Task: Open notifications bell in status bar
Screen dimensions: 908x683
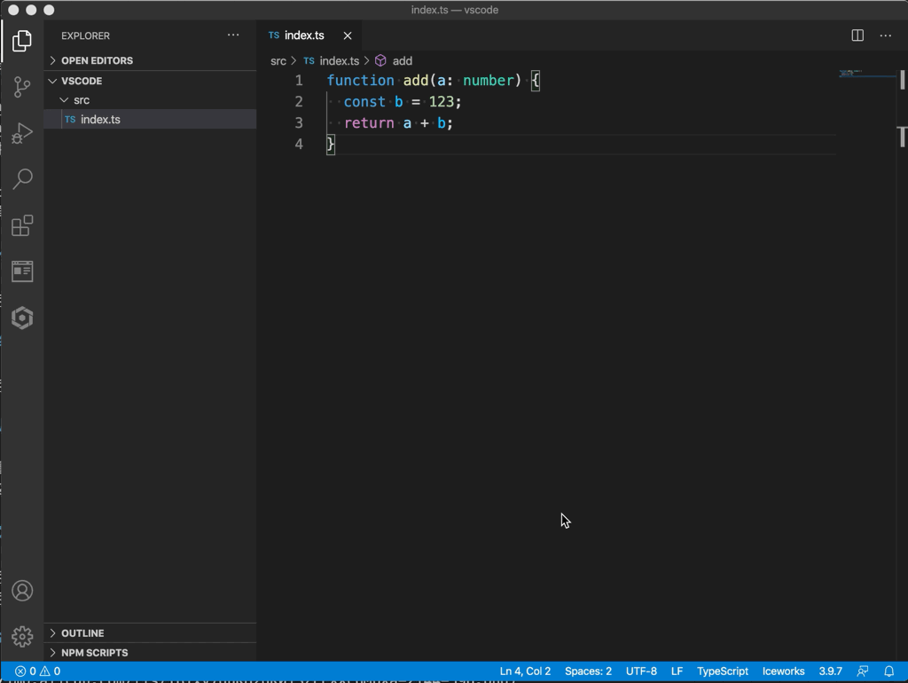Action: click(x=888, y=671)
